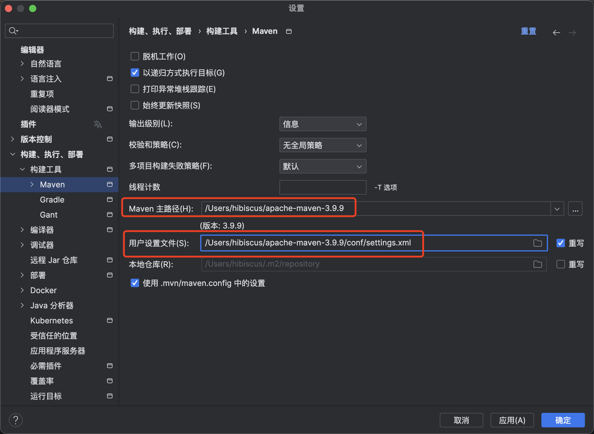
Task: Click the 线程计数 input field
Action: (x=322, y=187)
